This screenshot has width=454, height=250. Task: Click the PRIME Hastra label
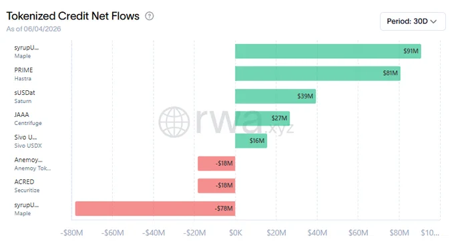coord(23,74)
